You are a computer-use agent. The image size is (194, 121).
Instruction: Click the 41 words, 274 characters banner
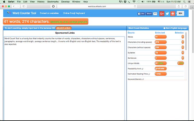click(x=45, y=21)
